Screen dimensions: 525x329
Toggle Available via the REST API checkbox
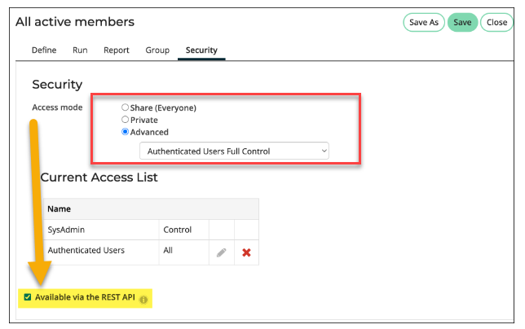pyautogui.click(x=28, y=297)
